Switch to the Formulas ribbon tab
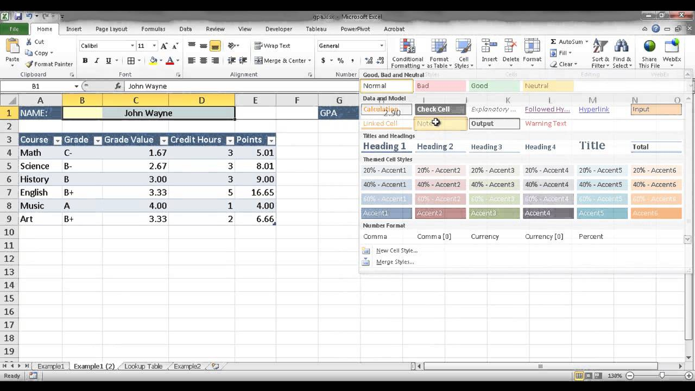Image resolution: width=695 pixels, height=391 pixels. (153, 29)
